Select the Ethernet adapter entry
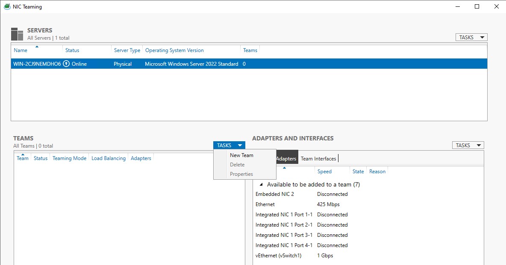This screenshot has height=265, width=506. (x=265, y=204)
